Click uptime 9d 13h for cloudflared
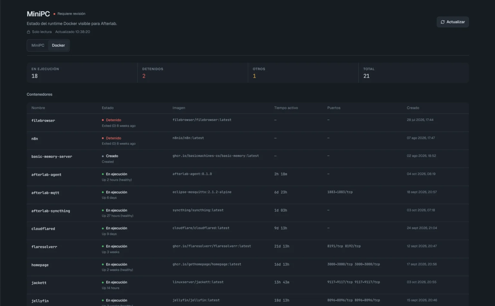 click(280, 228)
